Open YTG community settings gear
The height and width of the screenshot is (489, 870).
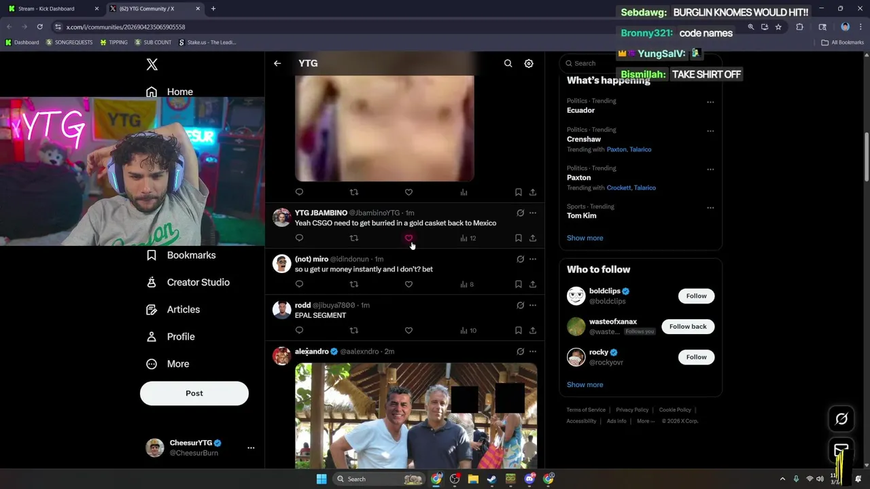529,63
